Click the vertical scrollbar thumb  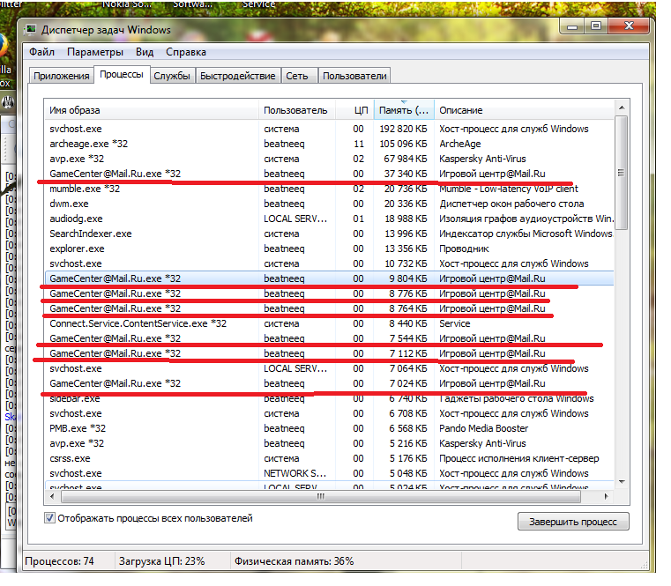[622, 173]
